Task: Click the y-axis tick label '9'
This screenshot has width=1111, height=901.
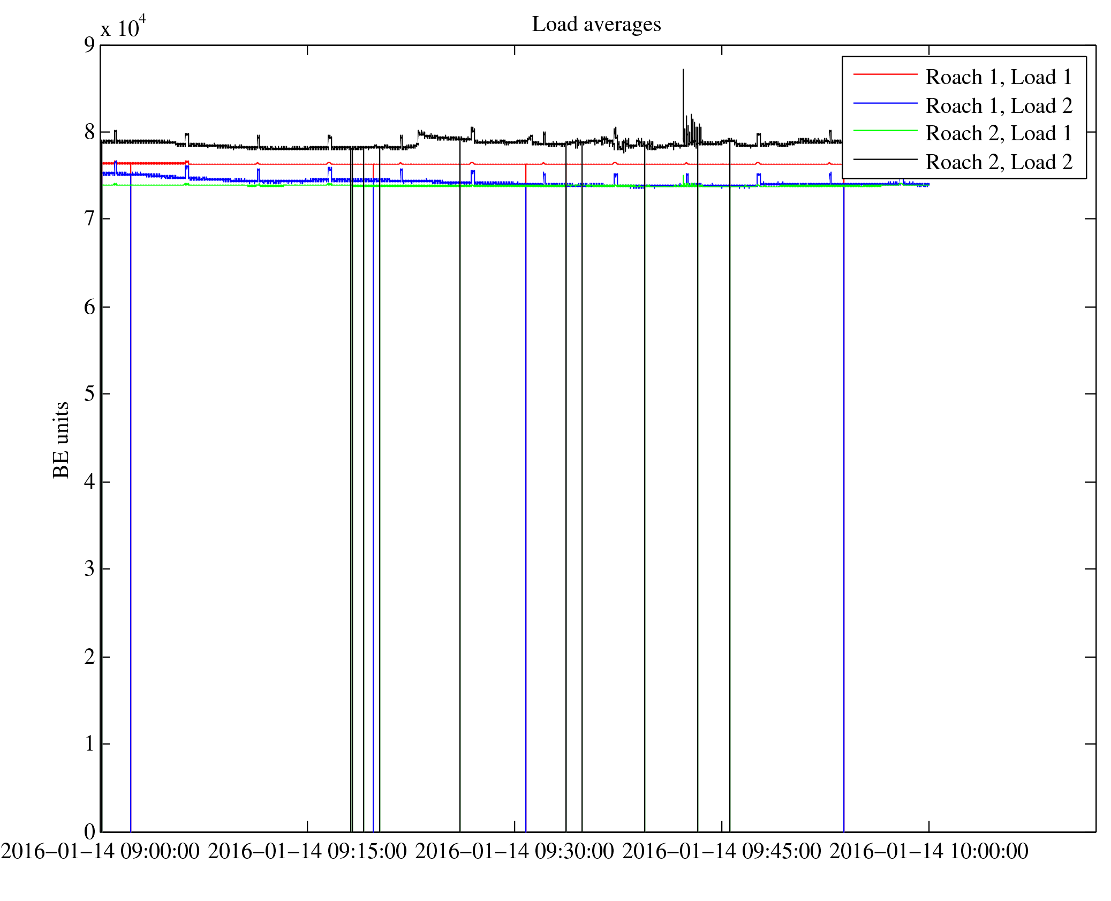Action: [x=89, y=44]
